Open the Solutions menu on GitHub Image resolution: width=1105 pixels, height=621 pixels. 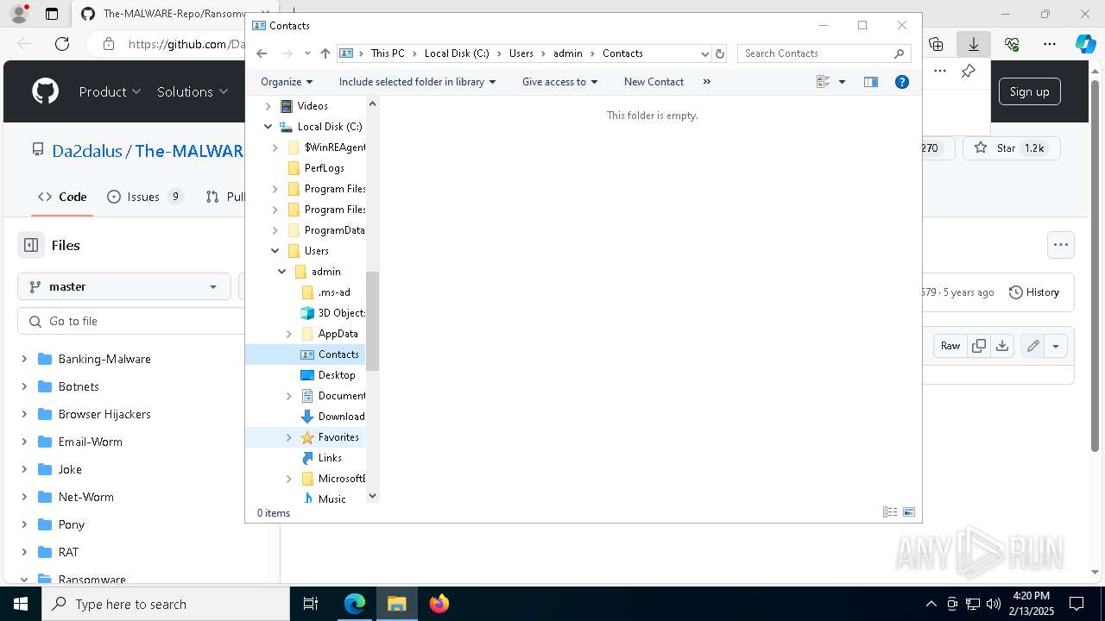pos(193,91)
